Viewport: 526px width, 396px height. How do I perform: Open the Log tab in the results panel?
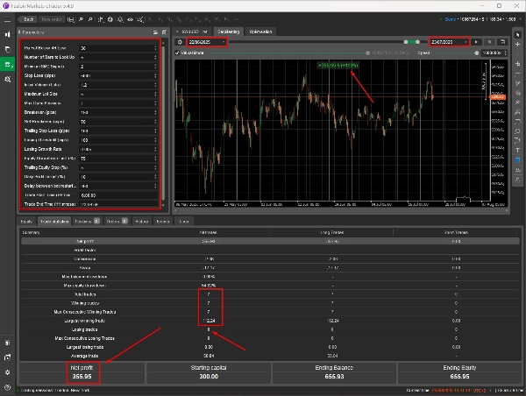point(184,222)
